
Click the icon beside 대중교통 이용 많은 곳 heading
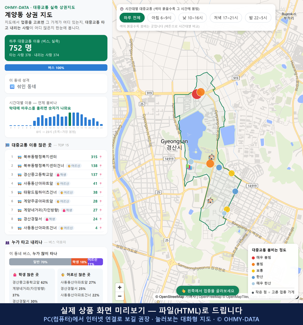pyautogui.click(x=7, y=145)
